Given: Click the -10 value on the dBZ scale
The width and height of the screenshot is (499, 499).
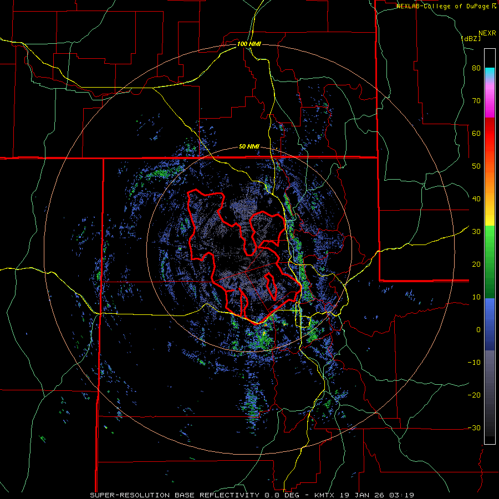Looking at the screenshot, I should click(474, 363).
